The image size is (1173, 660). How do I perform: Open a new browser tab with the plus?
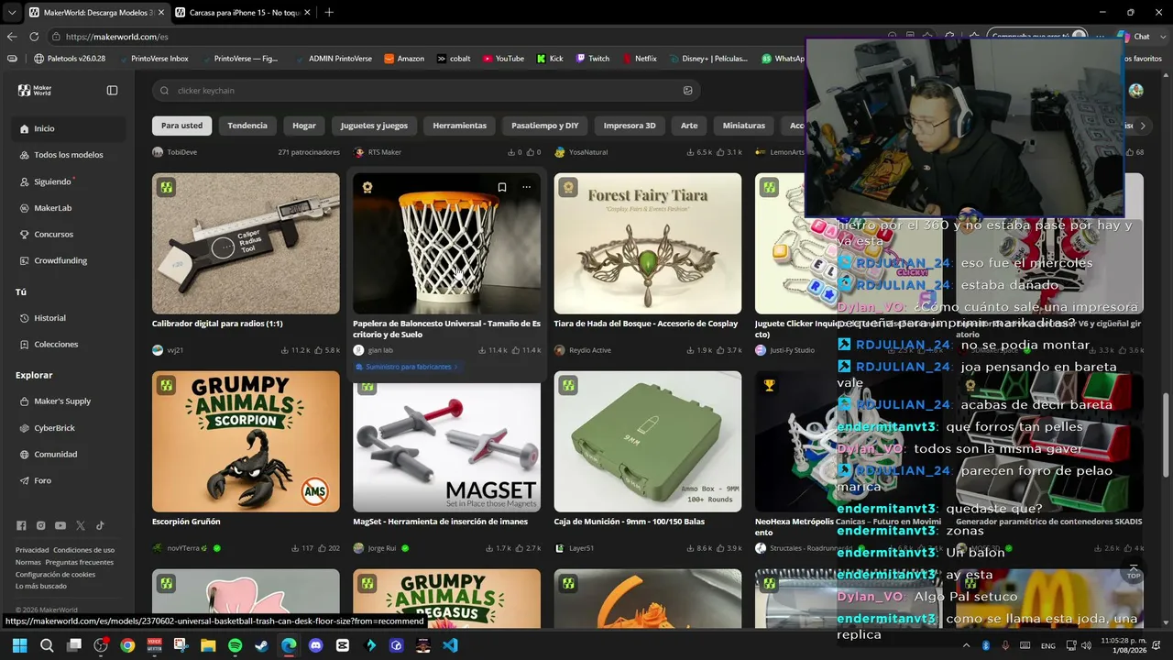coord(329,12)
